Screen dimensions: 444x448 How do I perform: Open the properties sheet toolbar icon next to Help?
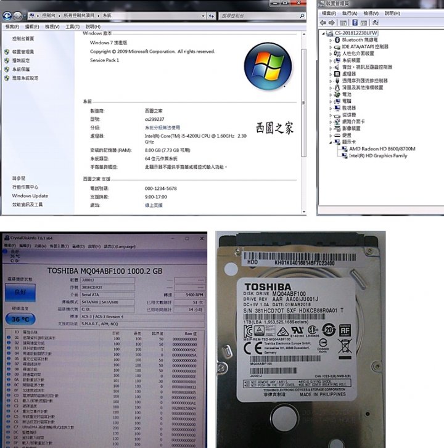click(x=364, y=23)
